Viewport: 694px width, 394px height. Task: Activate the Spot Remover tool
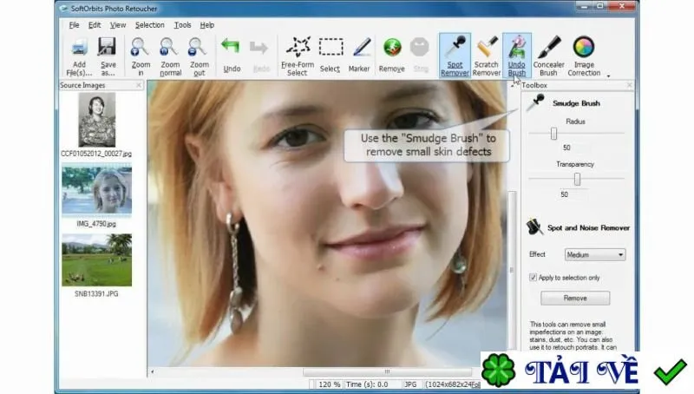point(455,56)
